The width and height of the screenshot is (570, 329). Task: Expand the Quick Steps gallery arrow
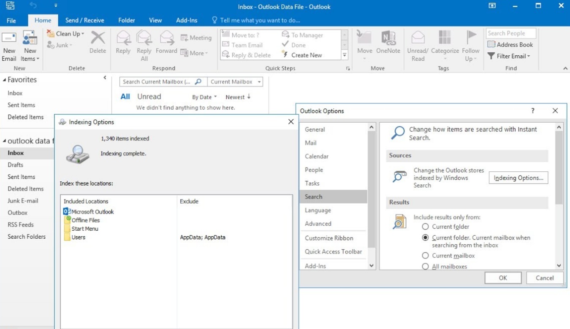(x=345, y=55)
